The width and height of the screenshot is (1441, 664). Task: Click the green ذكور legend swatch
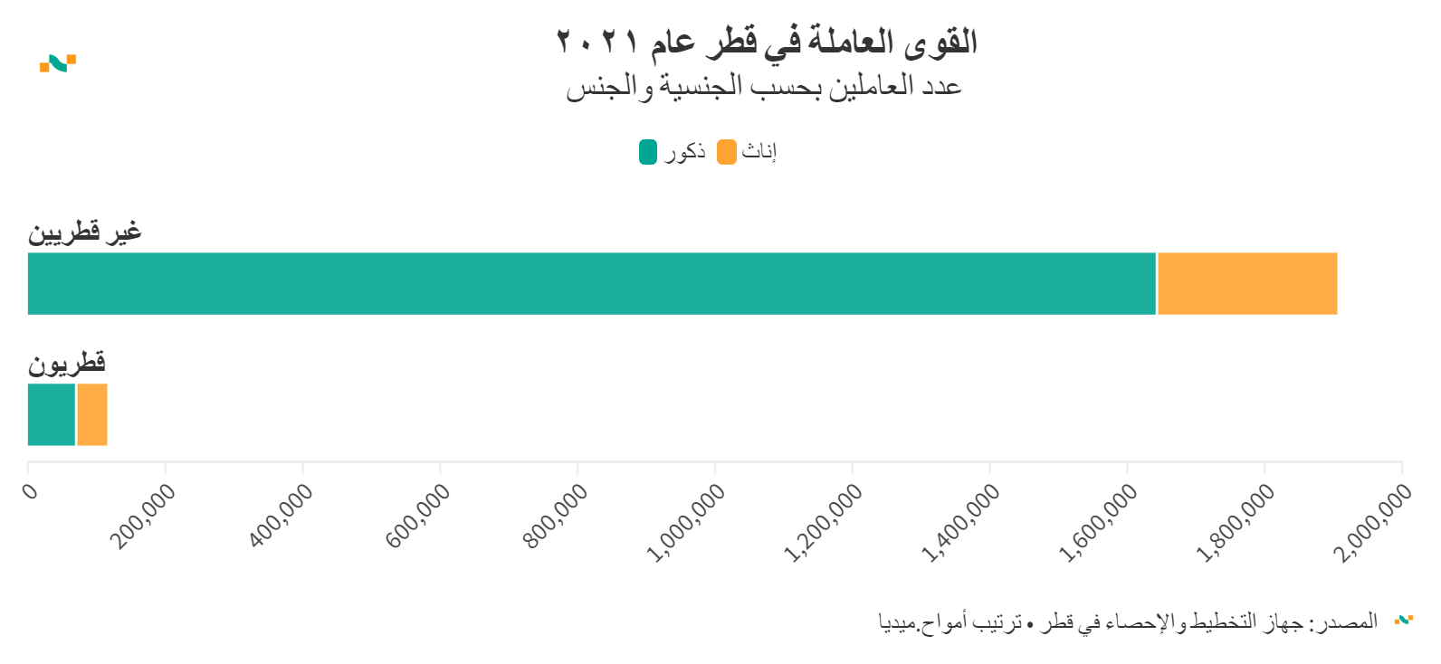point(648,152)
